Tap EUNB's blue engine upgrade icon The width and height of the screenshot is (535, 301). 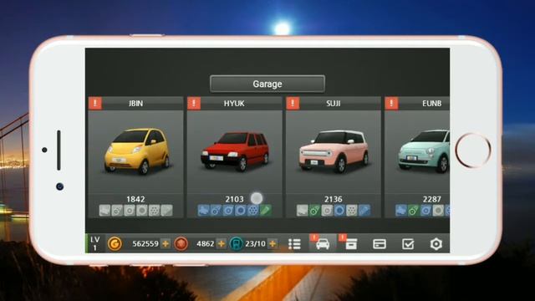point(401,211)
